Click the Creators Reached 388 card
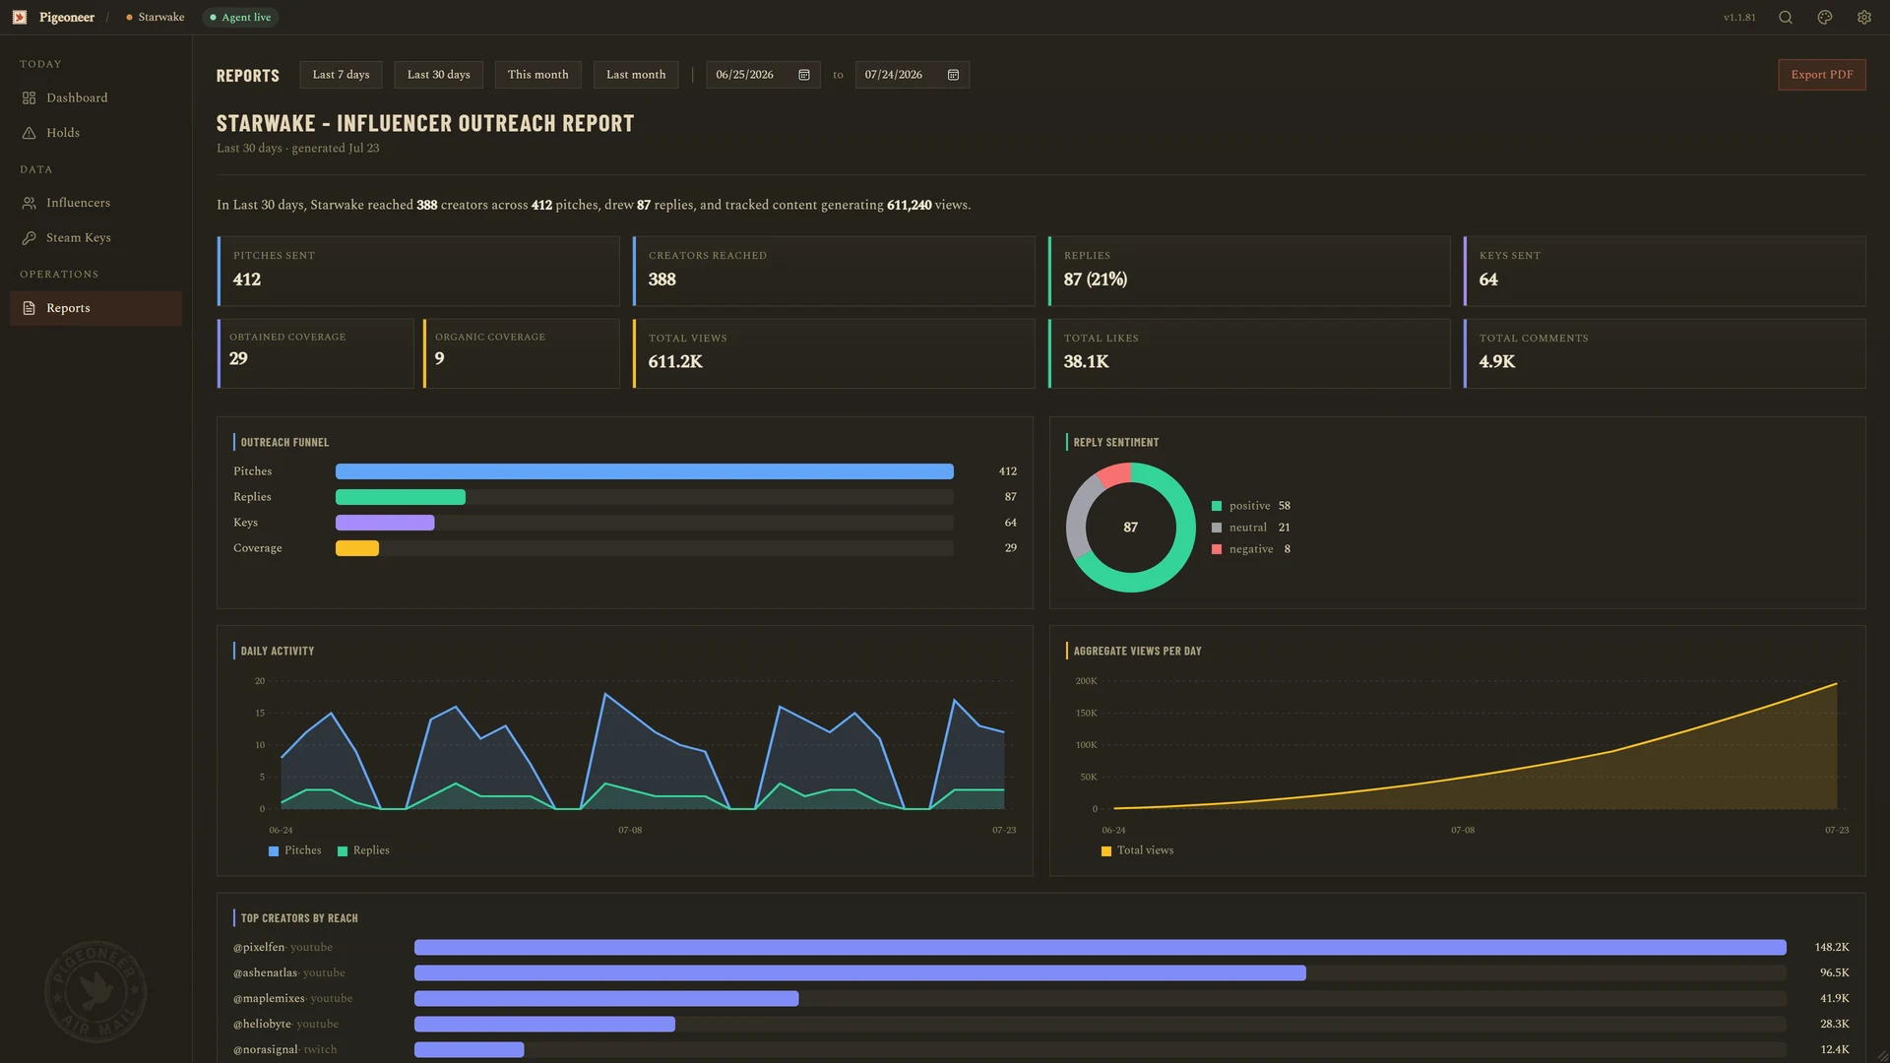1890x1063 pixels. 834,271
